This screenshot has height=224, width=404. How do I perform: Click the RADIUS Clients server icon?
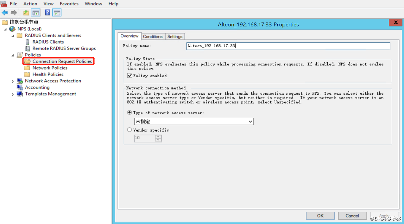[27, 42]
